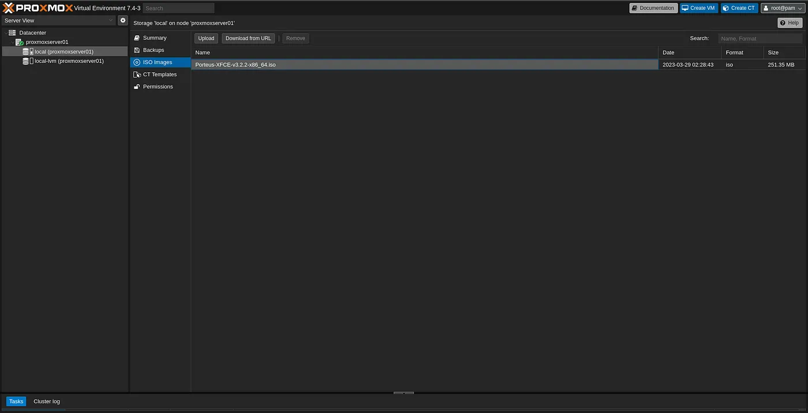Viewport: 808px width, 413px height.
Task: Open the Help button with question icon
Action: click(x=790, y=23)
